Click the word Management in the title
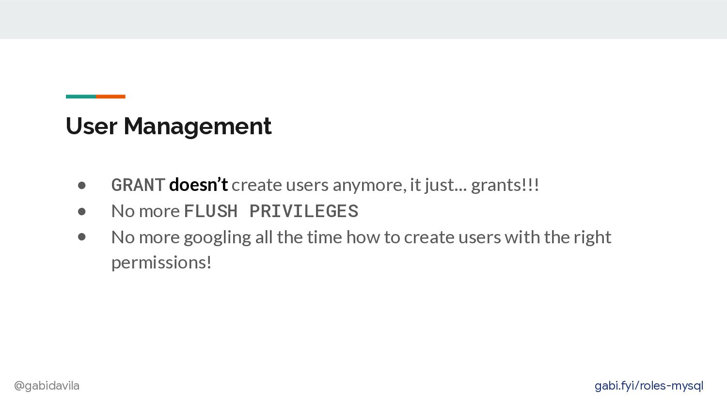This screenshot has height=409, width=727. coord(198,127)
